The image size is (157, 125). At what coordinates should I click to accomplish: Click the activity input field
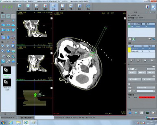tap(145, 91)
